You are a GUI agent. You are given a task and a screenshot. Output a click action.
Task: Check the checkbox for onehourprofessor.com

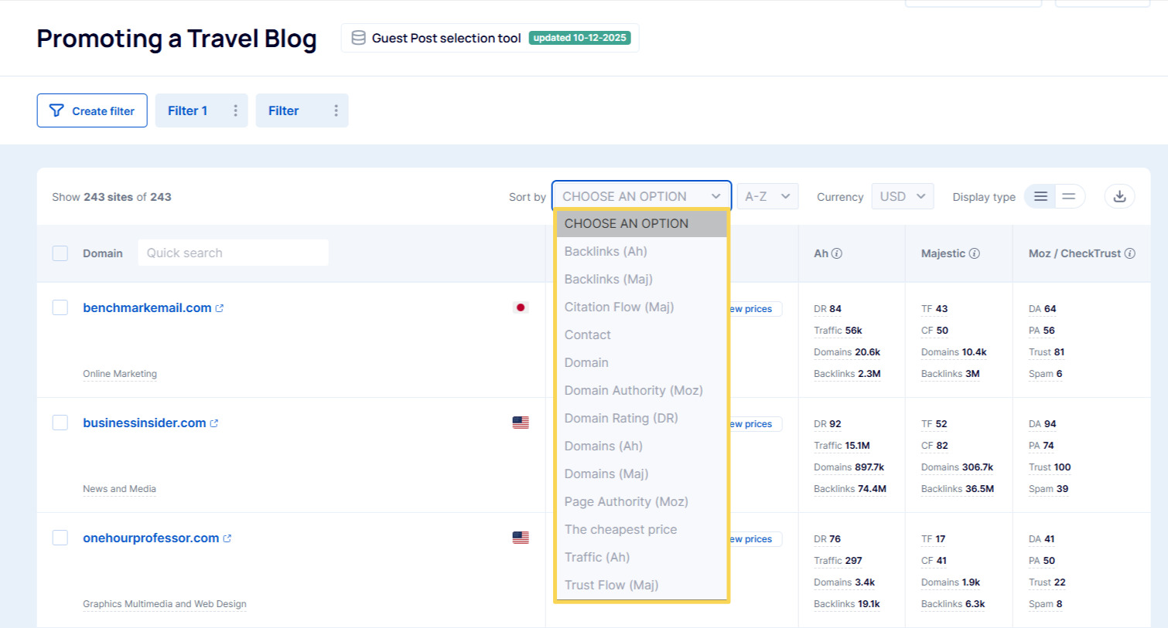click(60, 538)
